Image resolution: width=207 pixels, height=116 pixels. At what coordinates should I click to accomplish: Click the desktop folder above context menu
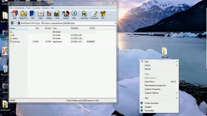pos(165,52)
